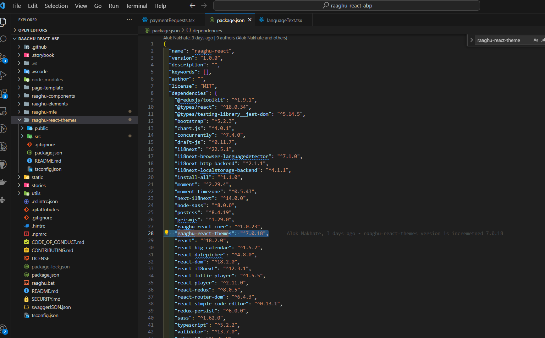Go forward with the right arrow in title bar
Screen dimensions: 545x338
[x=204, y=5]
